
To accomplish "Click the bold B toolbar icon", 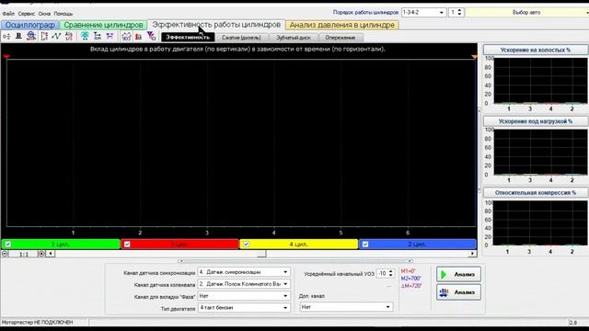I will pos(18,36).
